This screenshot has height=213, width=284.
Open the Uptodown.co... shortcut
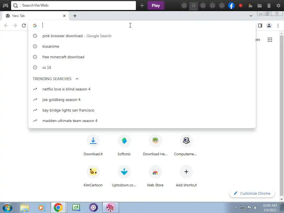point(124,176)
